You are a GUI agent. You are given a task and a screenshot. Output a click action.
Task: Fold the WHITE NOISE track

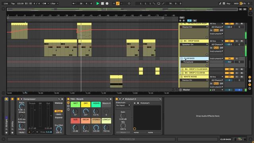point(181,77)
